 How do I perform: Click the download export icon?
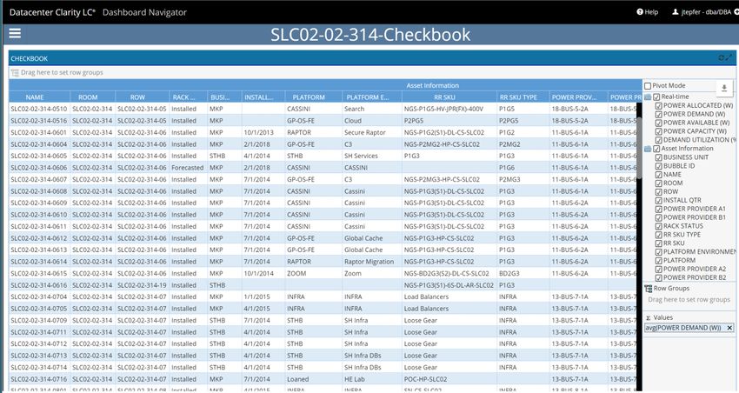pyautogui.click(x=724, y=88)
